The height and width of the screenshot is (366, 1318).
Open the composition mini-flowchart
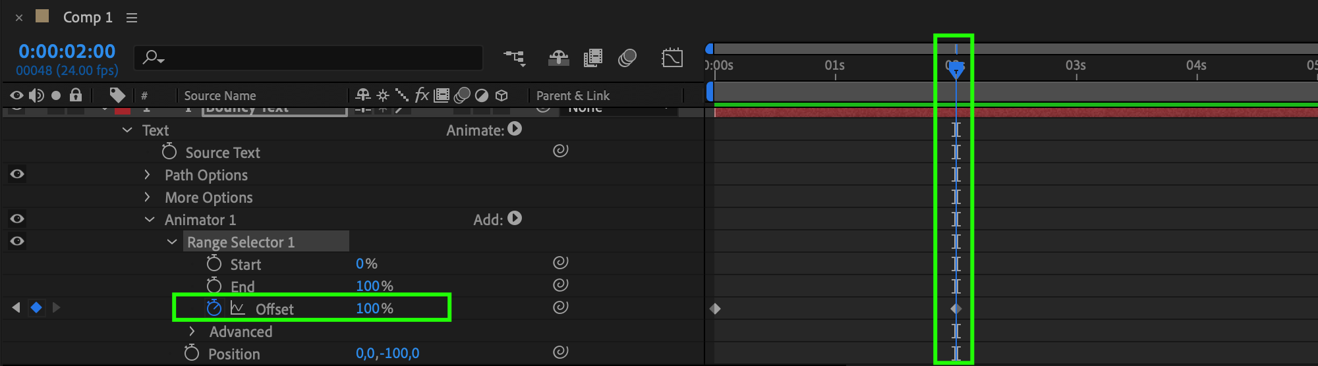tap(515, 59)
